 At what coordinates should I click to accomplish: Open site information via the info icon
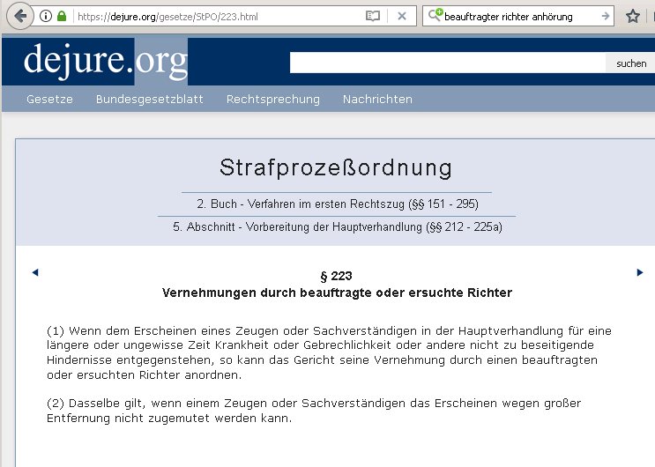click(46, 16)
